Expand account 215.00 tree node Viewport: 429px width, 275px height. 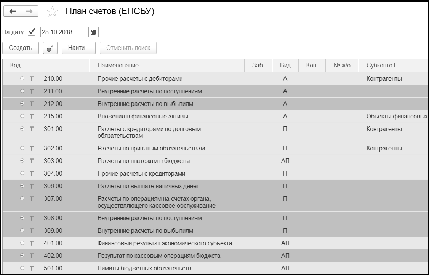pyautogui.click(x=22, y=116)
